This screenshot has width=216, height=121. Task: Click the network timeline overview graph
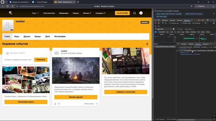(x=185, y=38)
